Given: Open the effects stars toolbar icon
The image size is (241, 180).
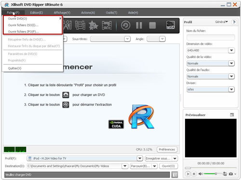Looking at the screenshot, I should click(x=94, y=25).
